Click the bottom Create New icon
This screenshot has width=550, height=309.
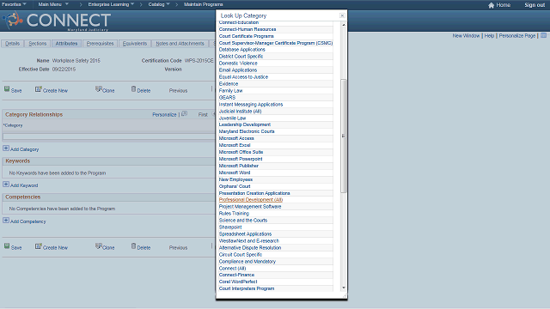[x=38, y=246]
